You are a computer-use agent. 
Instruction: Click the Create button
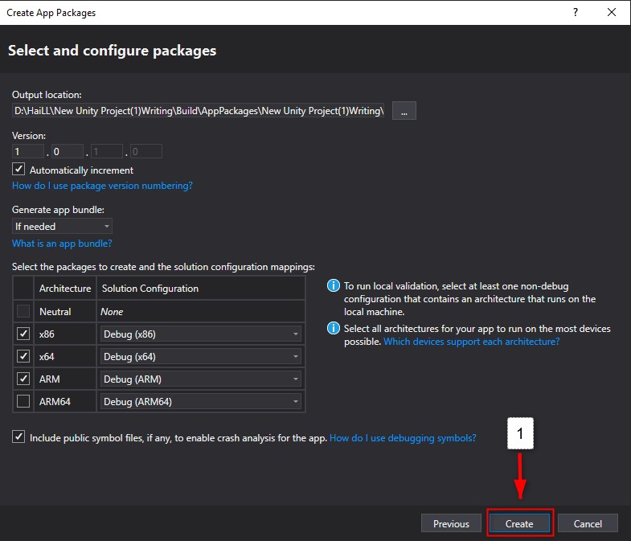pyautogui.click(x=519, y=523)
